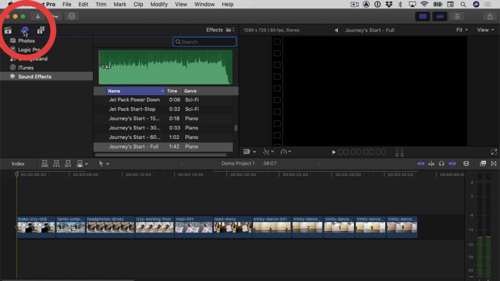Toggle audio skimming waveform icon
Viewport: 500px width, 281px height.
[431, 163]
